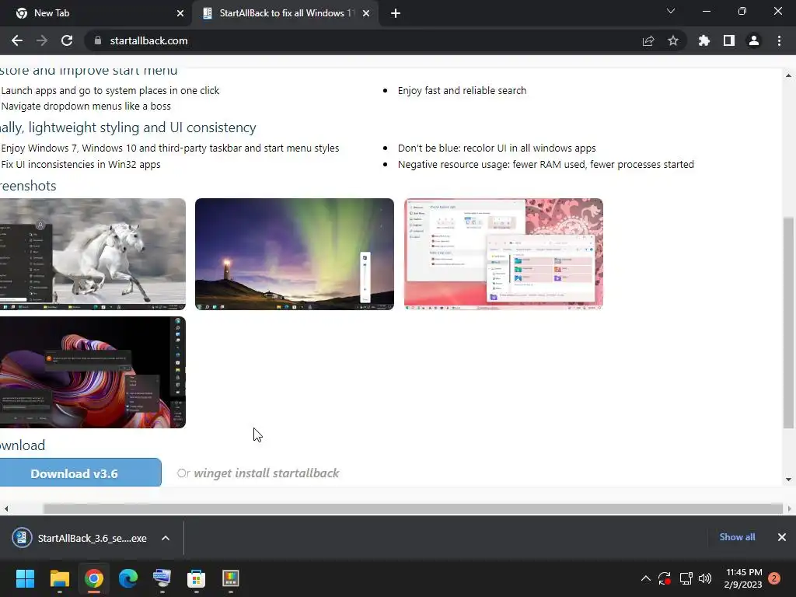Open downloaded StartAllBack_3.6 exe file
The image size is (796, 597).
(80, 538)
